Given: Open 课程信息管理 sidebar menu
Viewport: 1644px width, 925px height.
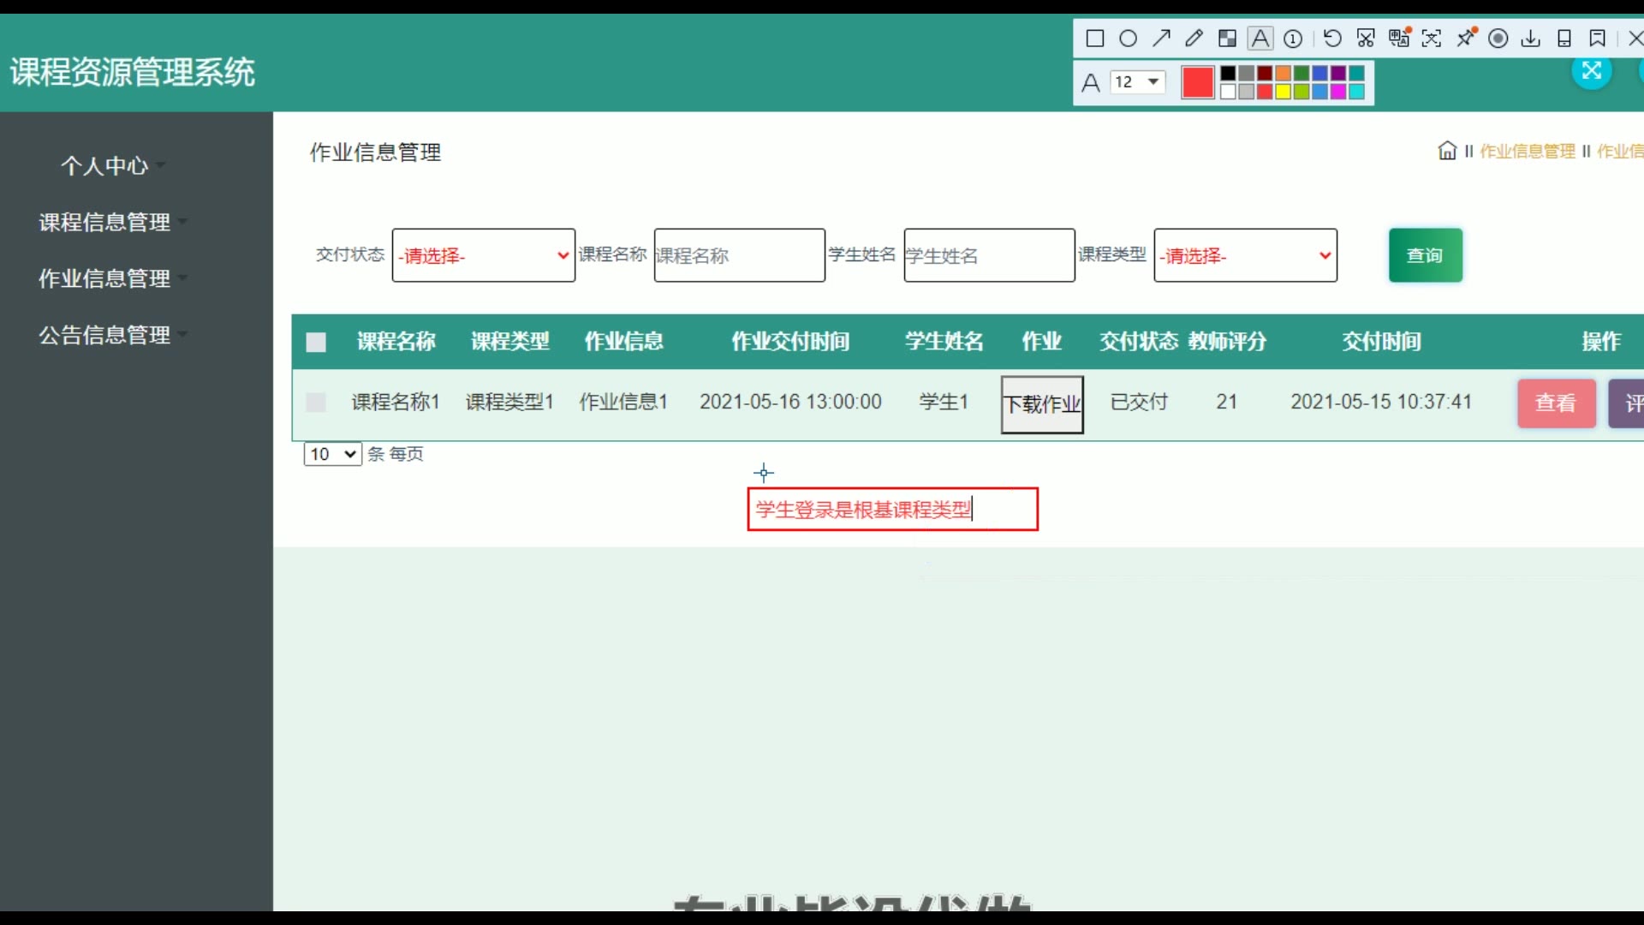Looking at the screenshot, I should point(104,223).
